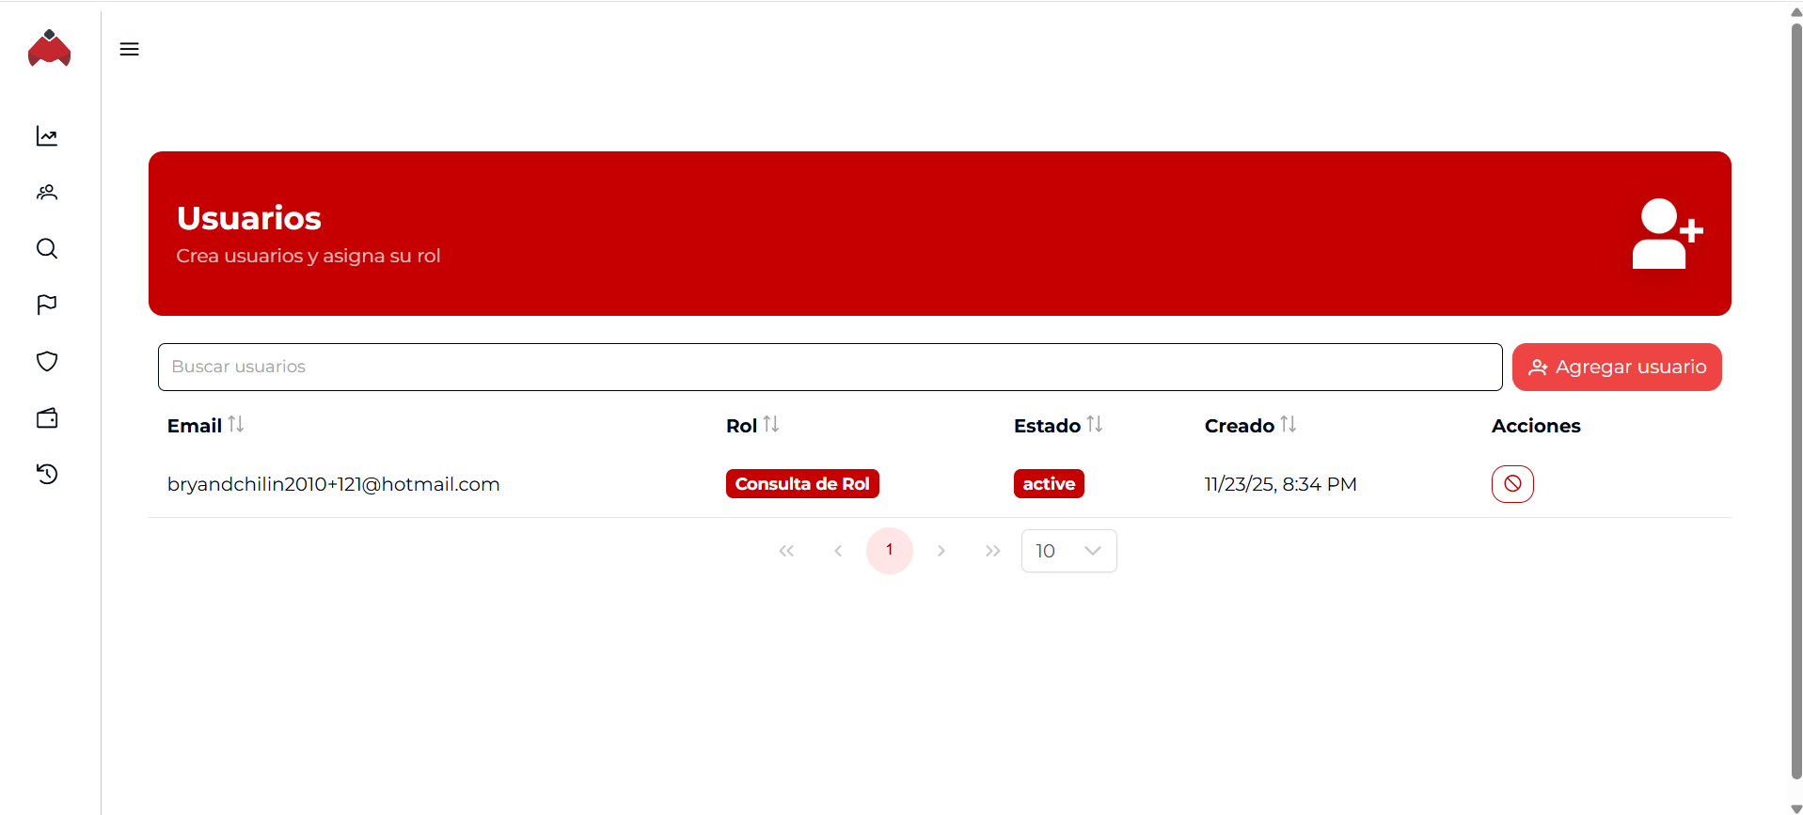Click the Buscar usuarios search field

pyautogui.click(x=830, y=367)
